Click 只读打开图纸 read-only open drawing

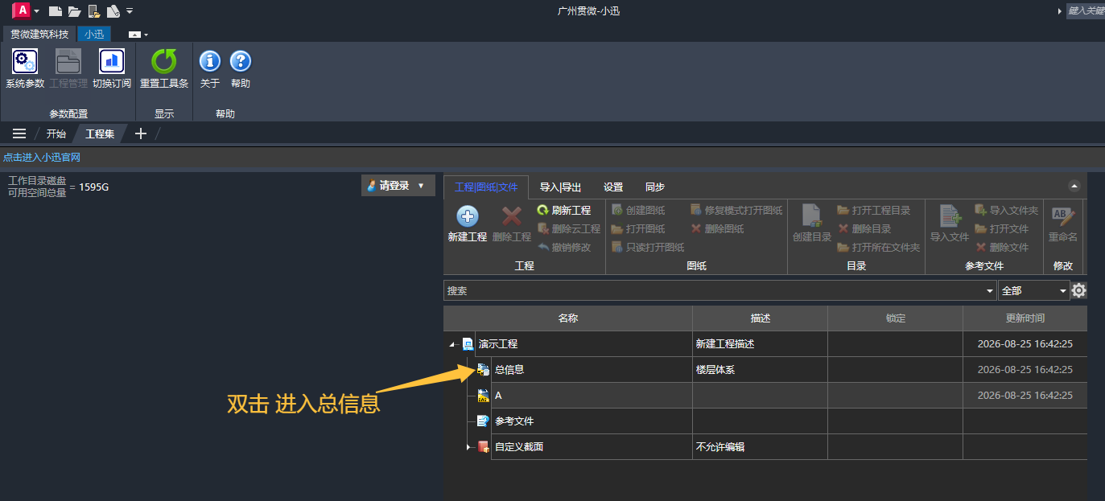point(648,247)
